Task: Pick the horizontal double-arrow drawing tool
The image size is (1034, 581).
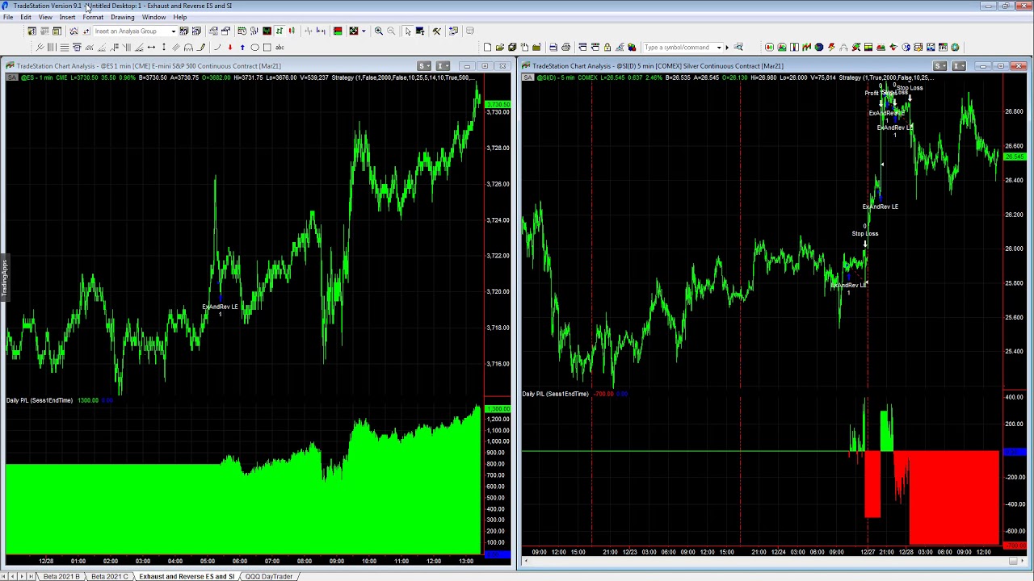Action: (x=151, y=47)
